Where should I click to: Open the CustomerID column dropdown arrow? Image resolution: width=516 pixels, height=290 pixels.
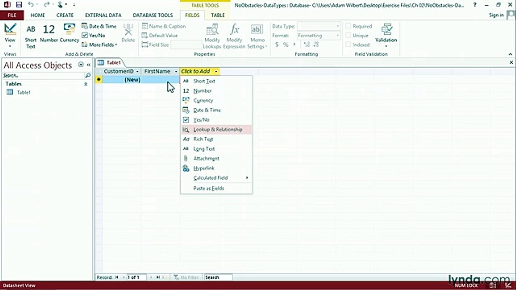(137, 71)
